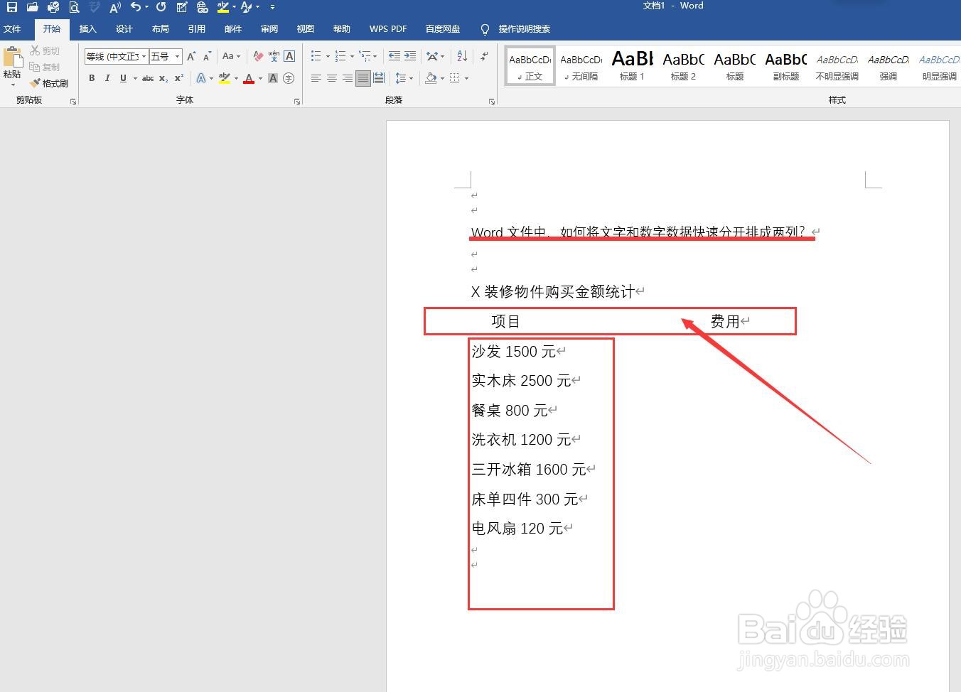Apply strikethrough to selected text
Image resolution: width=961 pixels, height=692 pixels.
[147, 78]
